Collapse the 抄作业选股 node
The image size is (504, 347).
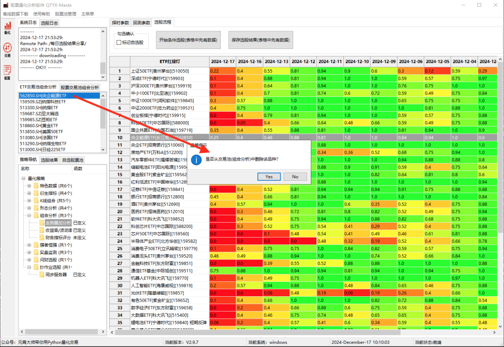(29, 267)
